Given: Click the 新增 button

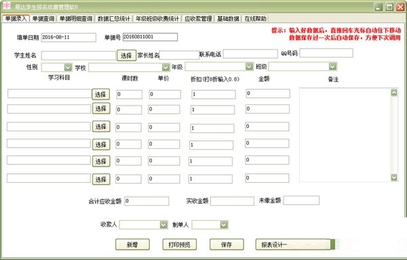Looking at the screenshot, I should click(x=132, y=244).
